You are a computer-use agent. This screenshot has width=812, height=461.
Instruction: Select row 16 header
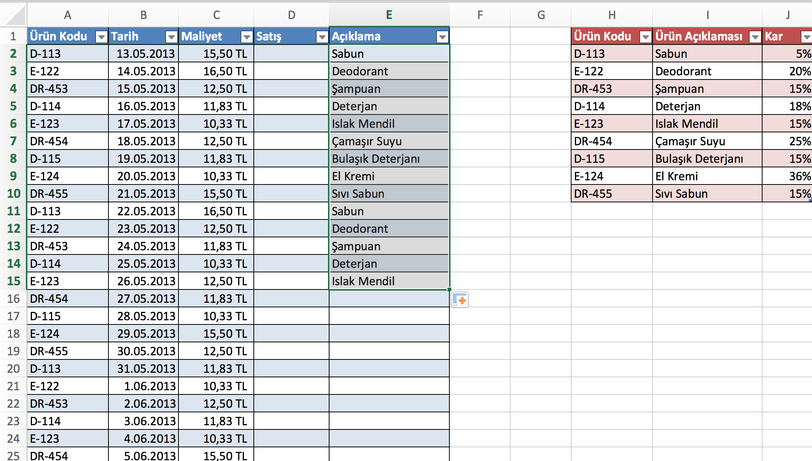[13, 299]
